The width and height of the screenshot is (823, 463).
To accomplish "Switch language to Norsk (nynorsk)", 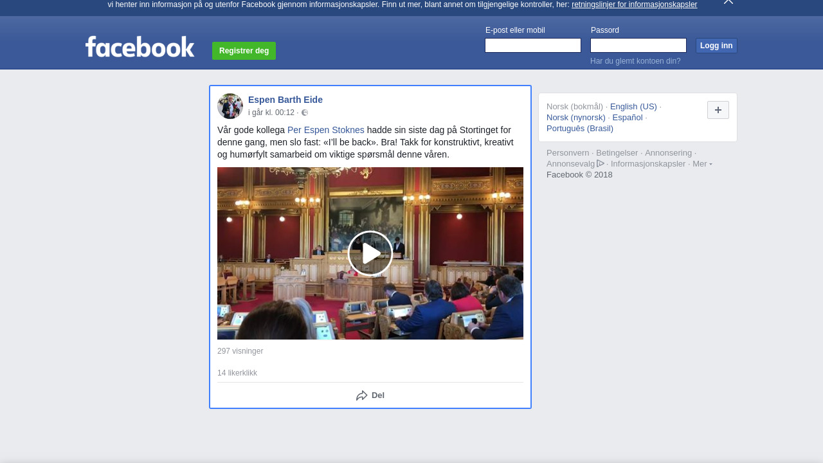I will click(576, 118).
